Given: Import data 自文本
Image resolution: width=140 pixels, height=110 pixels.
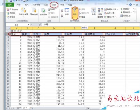Looking at the screenshot, I should 11,17.
